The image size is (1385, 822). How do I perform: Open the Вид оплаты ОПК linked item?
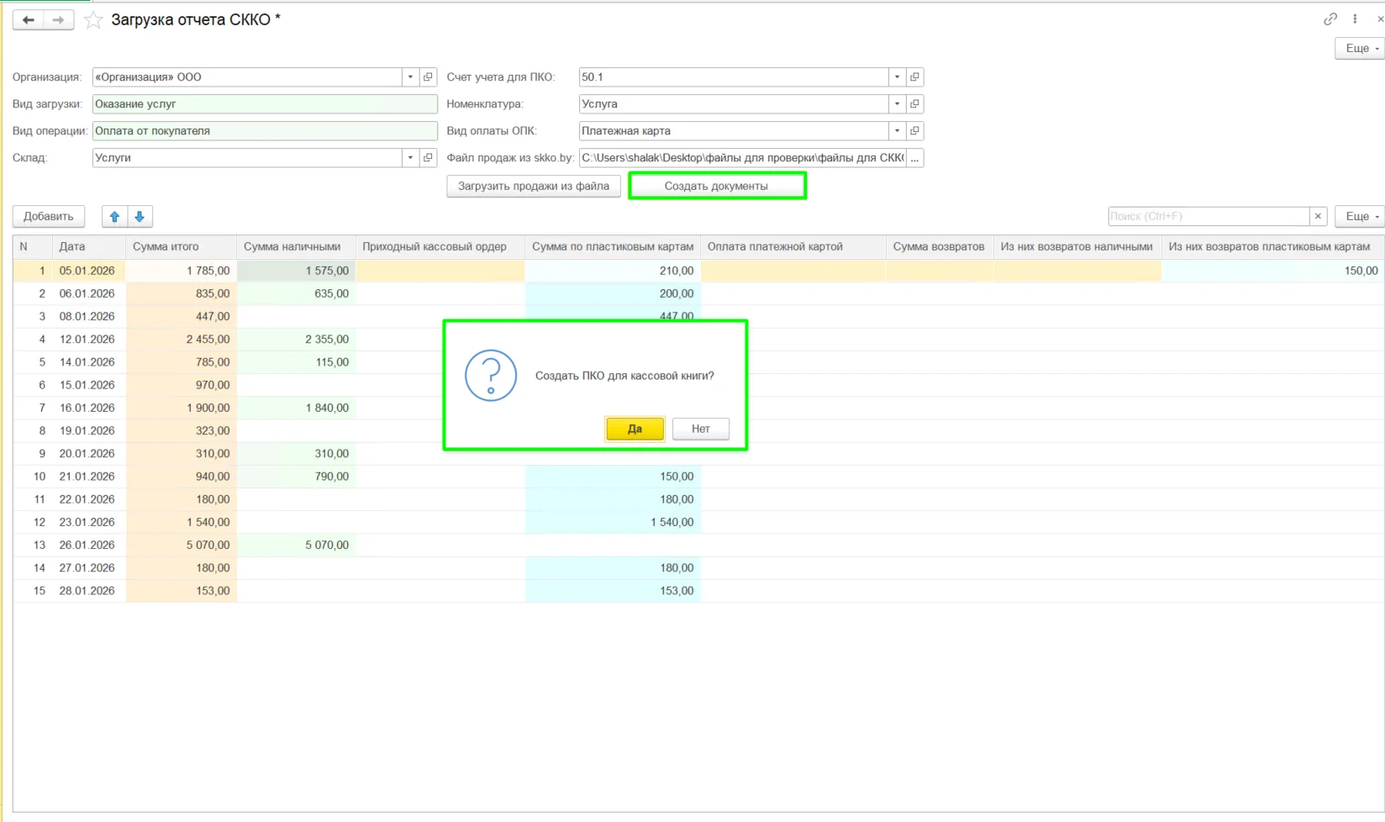[914, 131]
